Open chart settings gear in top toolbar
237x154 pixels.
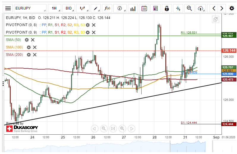(232, 8)
